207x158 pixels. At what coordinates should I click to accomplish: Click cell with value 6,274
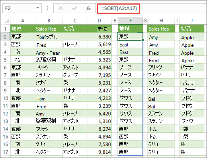99,129
